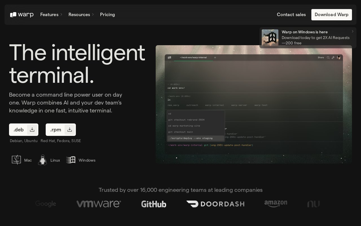Image resolution: width=361 pixels, height=226 pixels.
Task: Click the search magnifier in terminal preview
Action: coord(328,58)
